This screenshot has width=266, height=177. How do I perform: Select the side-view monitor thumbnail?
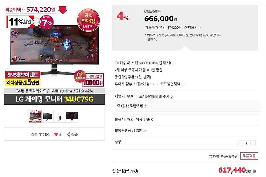pyautogui.click(x=59, y=116)
